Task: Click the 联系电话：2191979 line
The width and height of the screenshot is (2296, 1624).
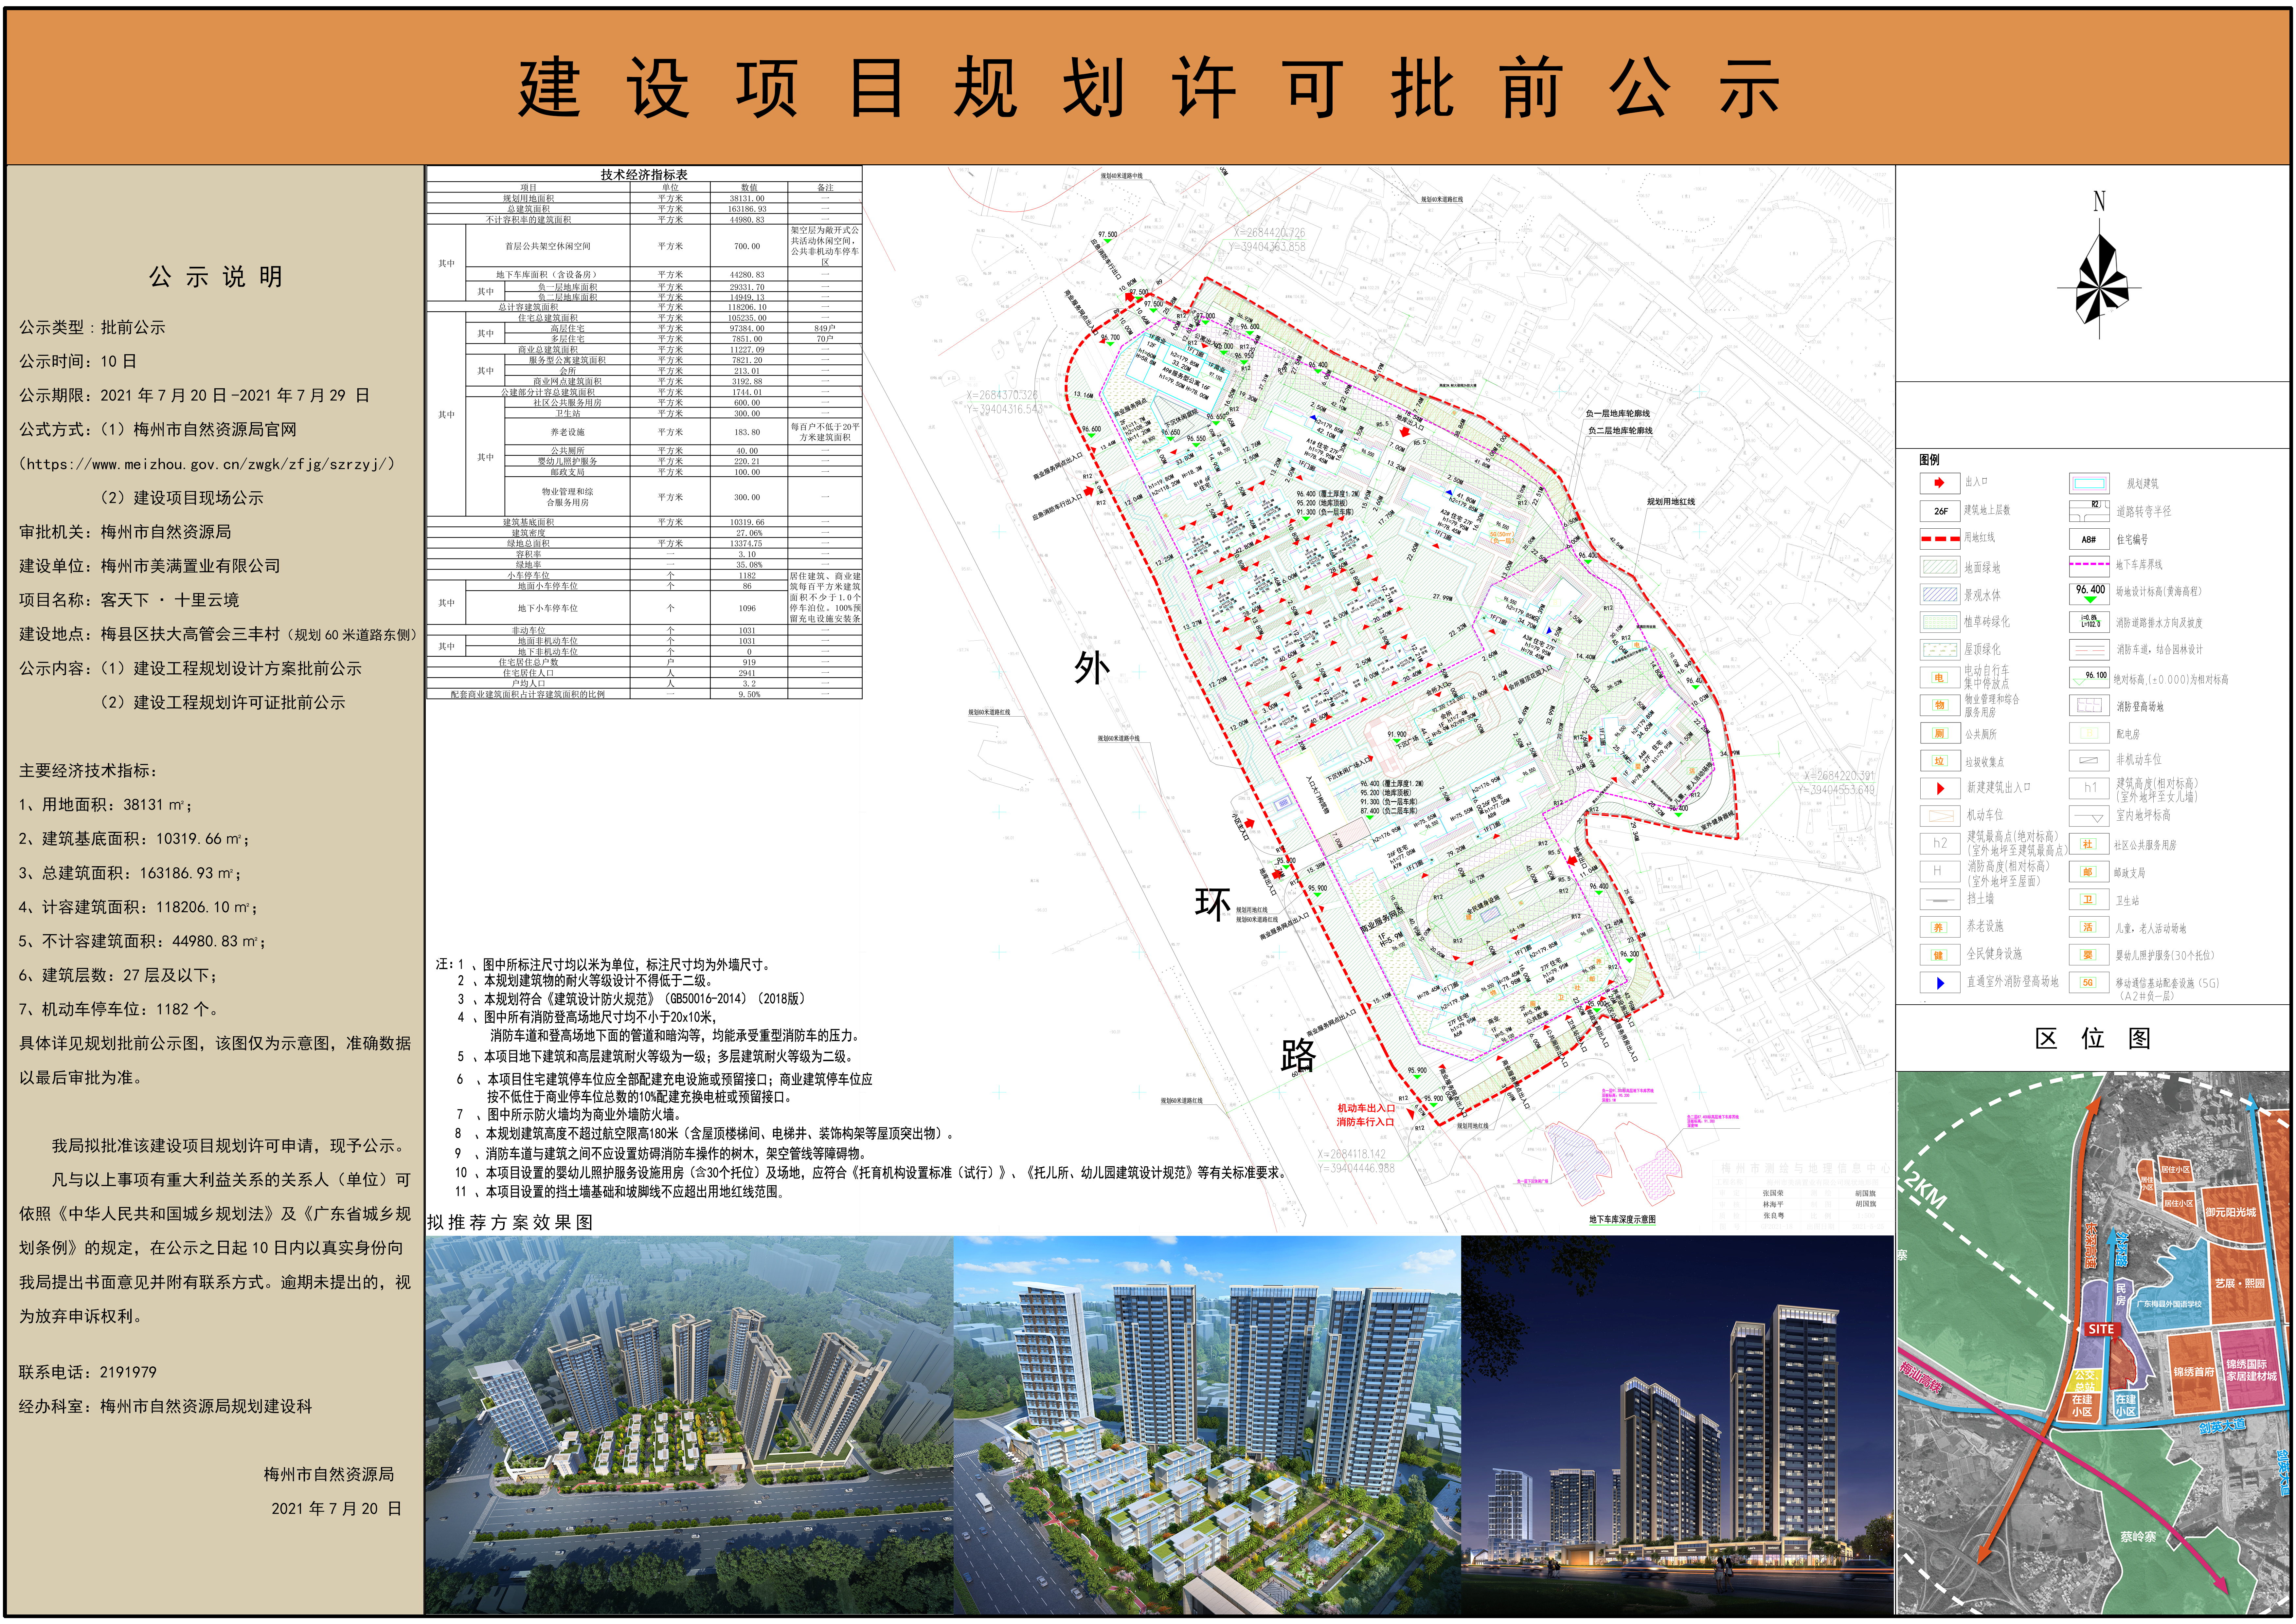Action: [88, 1372]
